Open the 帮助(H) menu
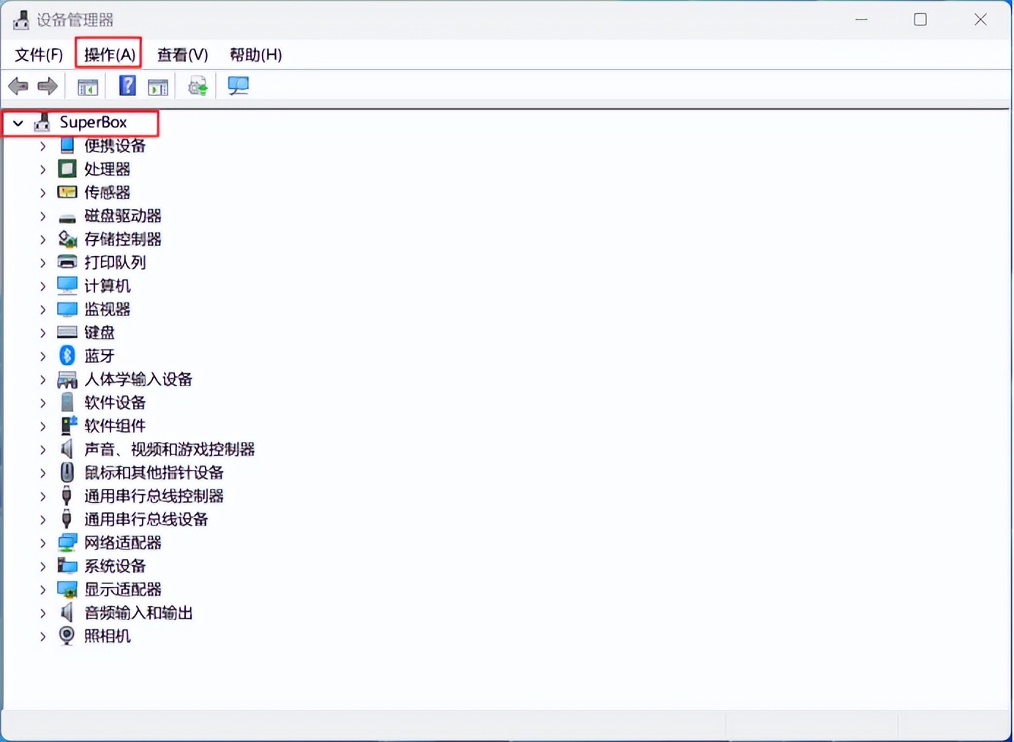 [255, 55]
